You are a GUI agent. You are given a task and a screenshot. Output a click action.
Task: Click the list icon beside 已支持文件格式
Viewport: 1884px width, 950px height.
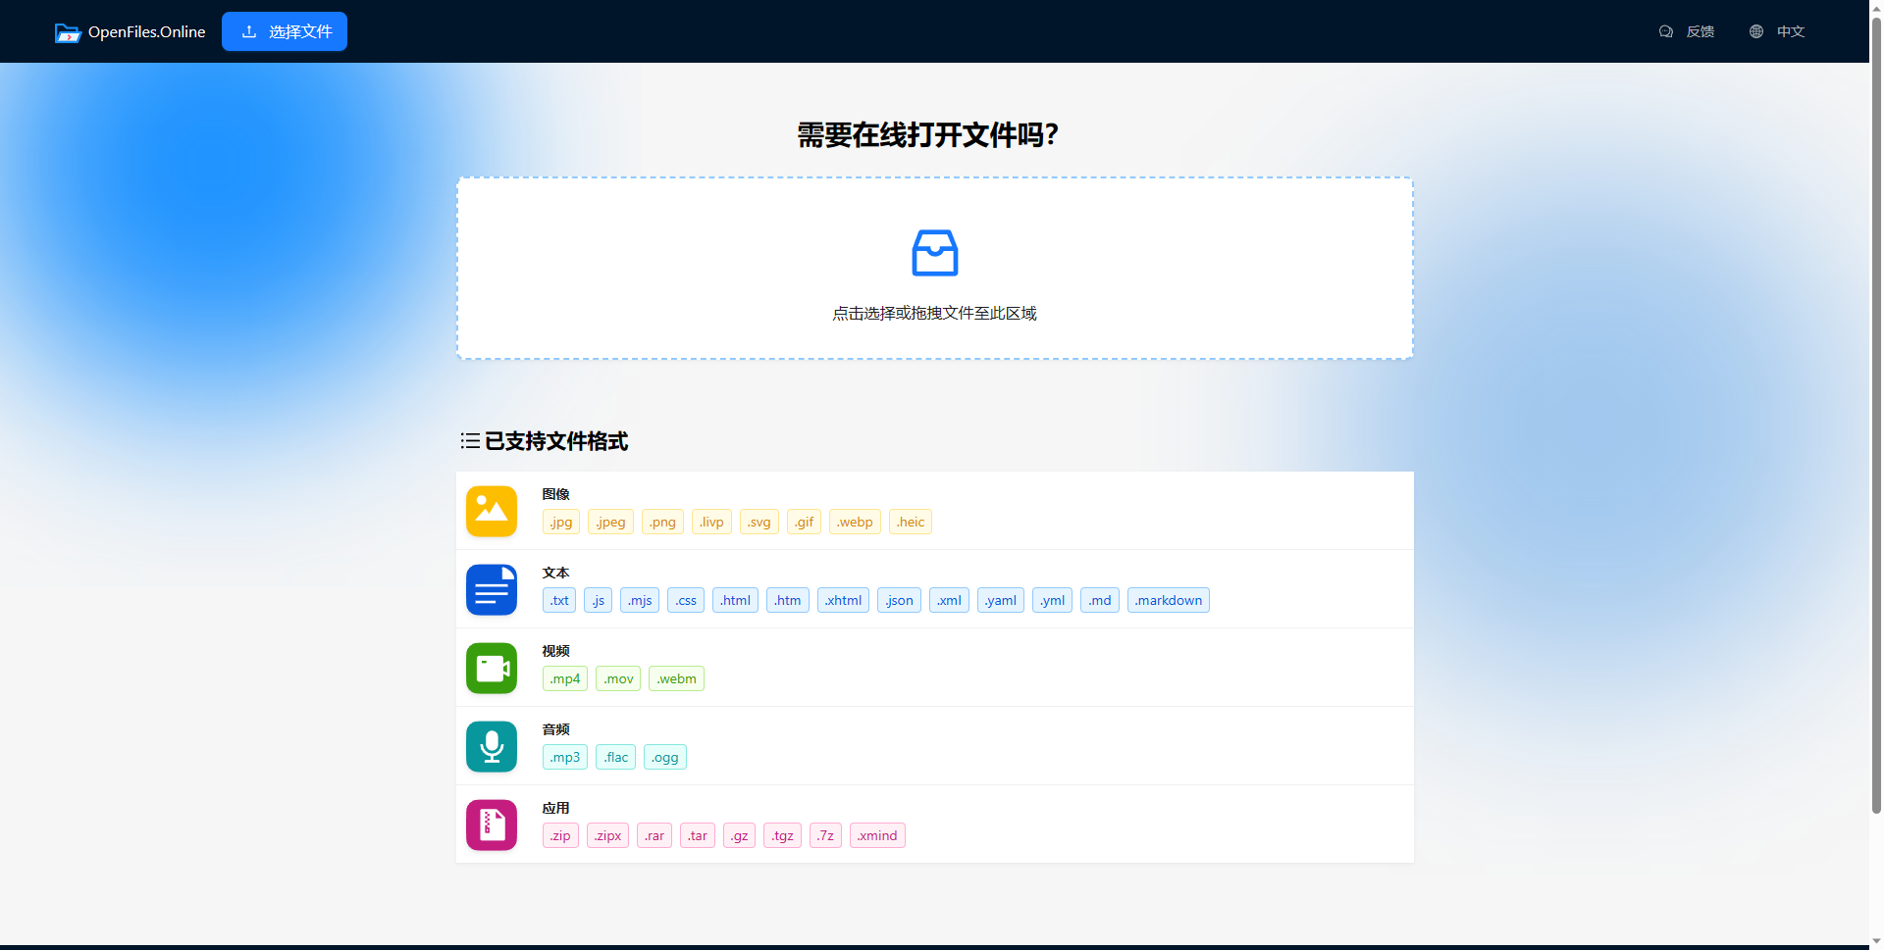470,441
